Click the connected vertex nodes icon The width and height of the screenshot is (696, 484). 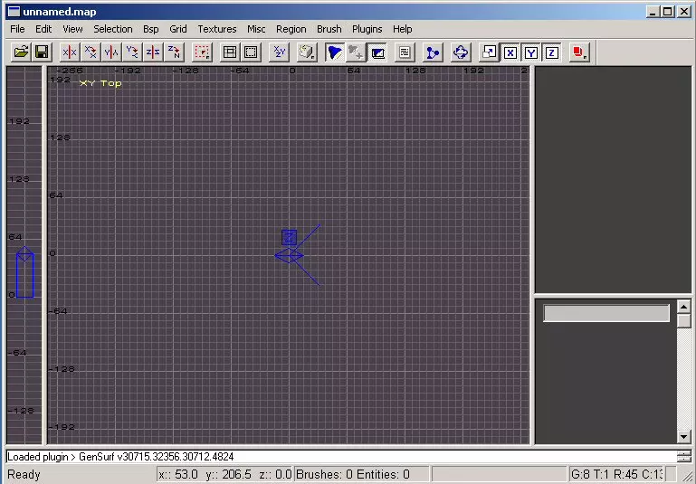tap(433, 52)
